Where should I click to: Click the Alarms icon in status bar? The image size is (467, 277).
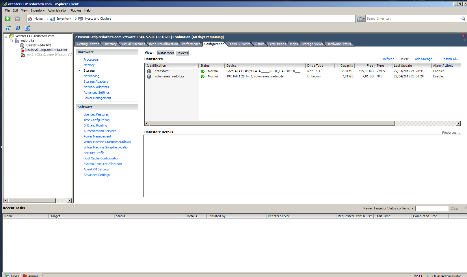coord(25,276)
